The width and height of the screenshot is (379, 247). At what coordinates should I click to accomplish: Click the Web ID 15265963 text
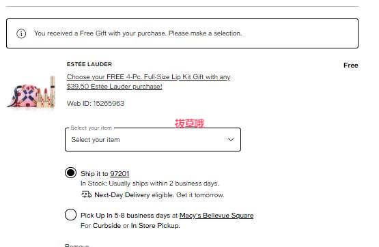(96, 103)
